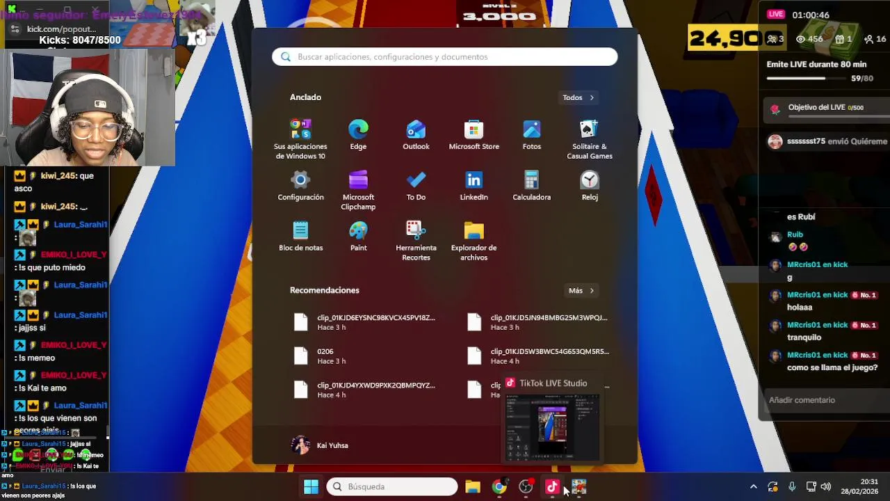Launch Herramienta Recortes snipping tool
The image size is (890, 501).
click(416, 241)
